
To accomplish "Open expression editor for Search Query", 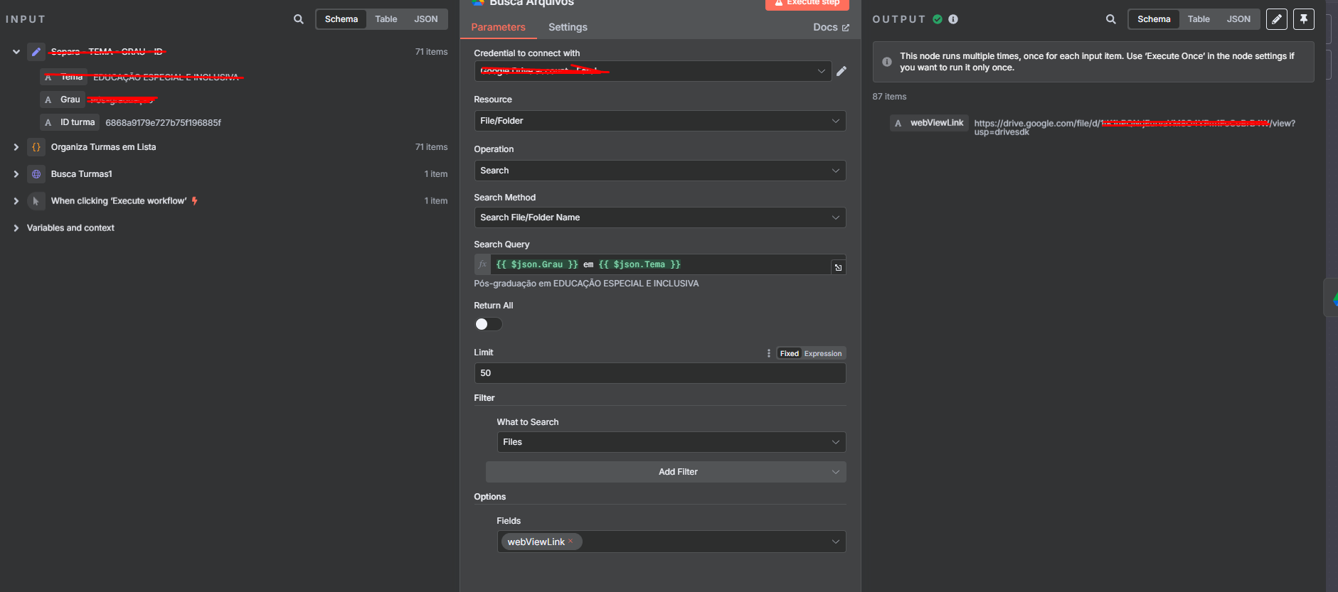I will coord(838,267).
